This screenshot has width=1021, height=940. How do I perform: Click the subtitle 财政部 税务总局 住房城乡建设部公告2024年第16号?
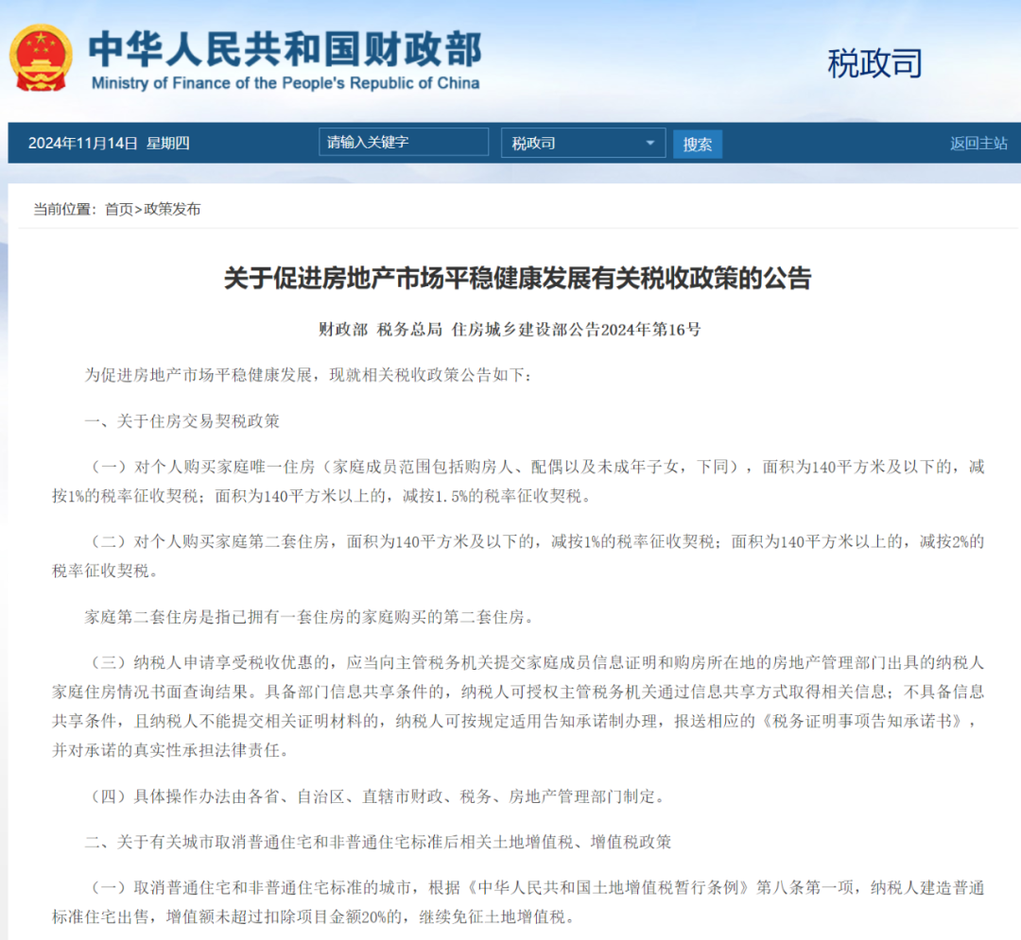pyautogui.click(x=510, y=330)
